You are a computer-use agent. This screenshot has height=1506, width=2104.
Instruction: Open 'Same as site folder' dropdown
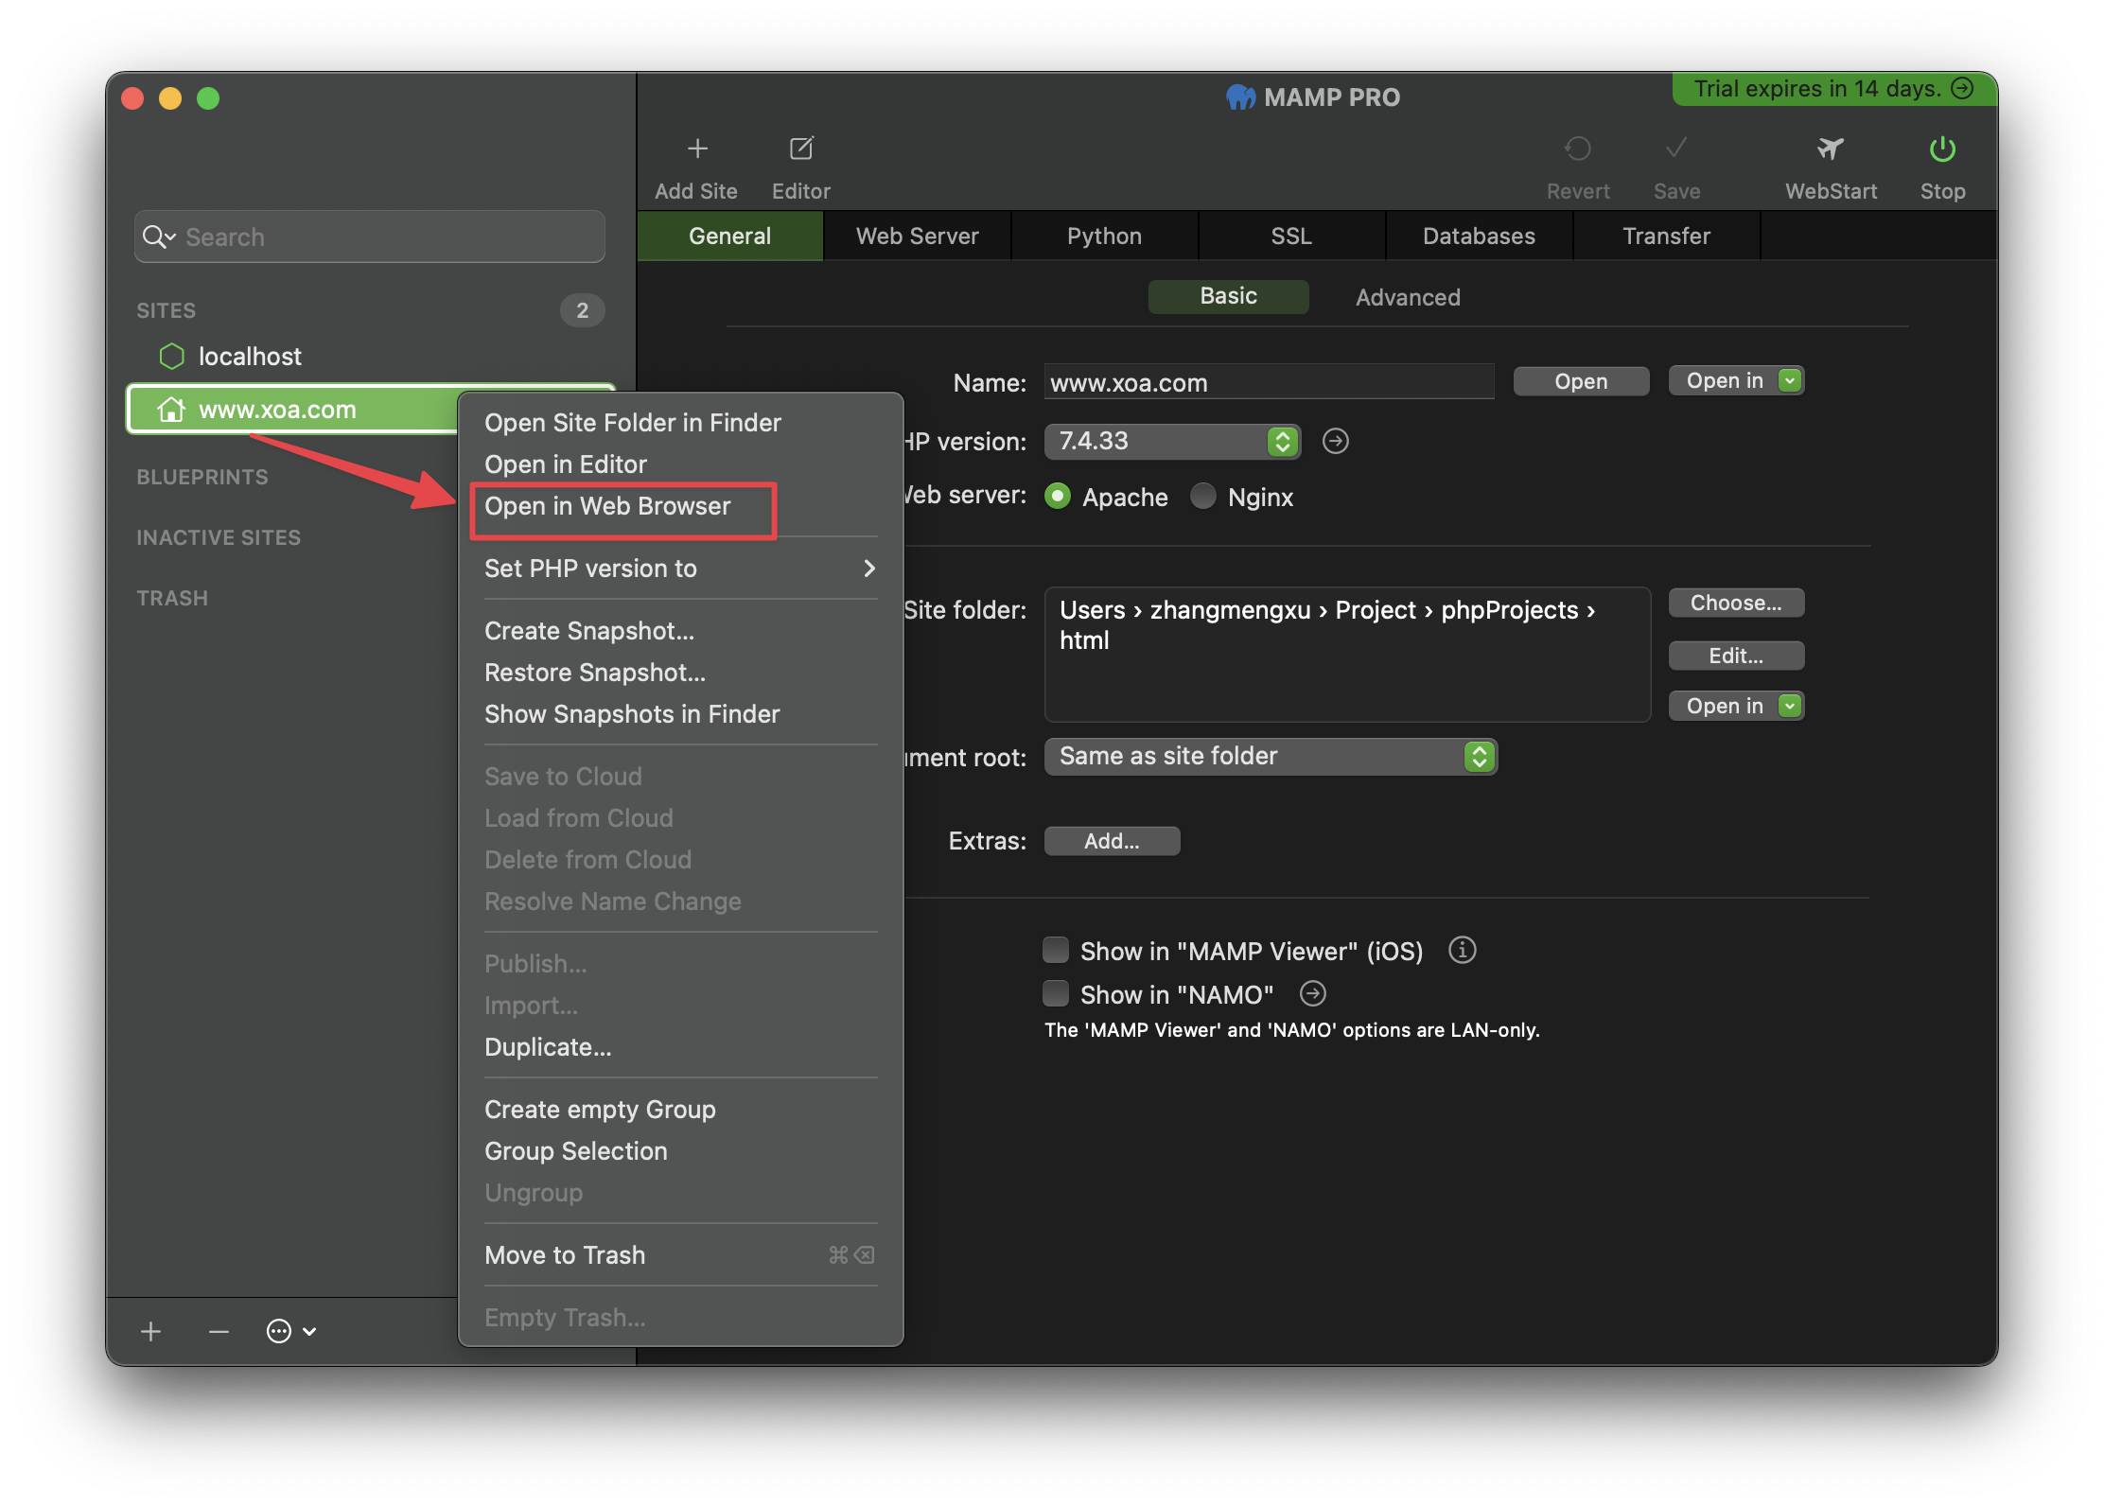click(x=1271, y=756)
